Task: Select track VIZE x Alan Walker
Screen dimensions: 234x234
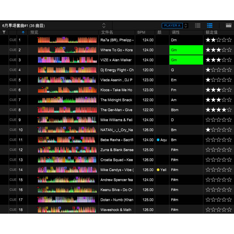Action: (116, 60)
